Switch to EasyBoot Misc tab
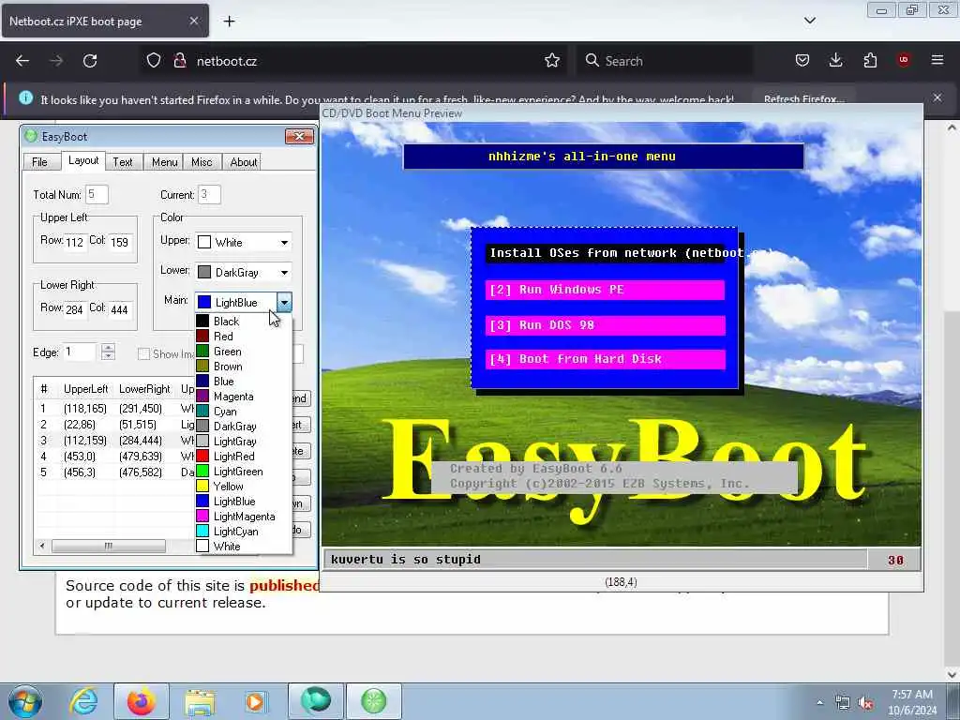 point(202,162)
